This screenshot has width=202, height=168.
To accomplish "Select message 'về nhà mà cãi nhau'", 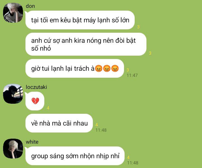I will (59, 123).
